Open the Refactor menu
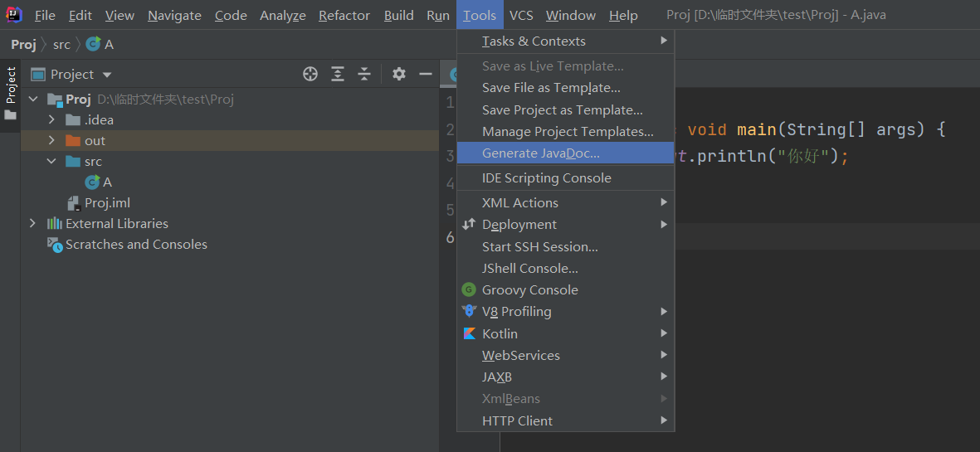The height and width of the screenshot is (452, 980). pos(344,15)
